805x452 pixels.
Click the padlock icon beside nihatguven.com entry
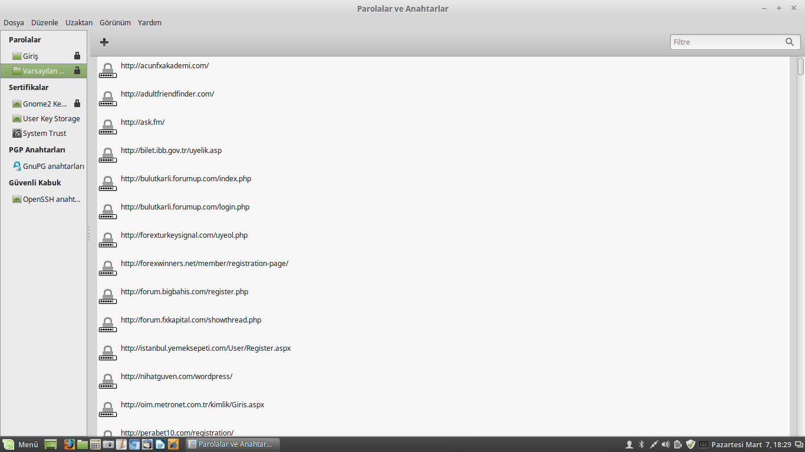(x=107, y=381)
